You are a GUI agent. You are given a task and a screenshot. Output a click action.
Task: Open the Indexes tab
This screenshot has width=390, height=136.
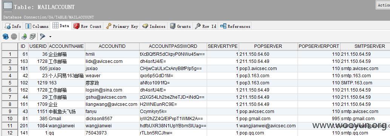click(x=154, y=26)
